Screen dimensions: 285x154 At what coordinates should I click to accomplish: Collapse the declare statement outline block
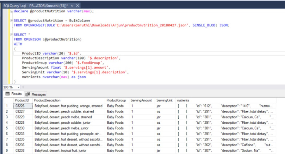(x=12, y=11)
